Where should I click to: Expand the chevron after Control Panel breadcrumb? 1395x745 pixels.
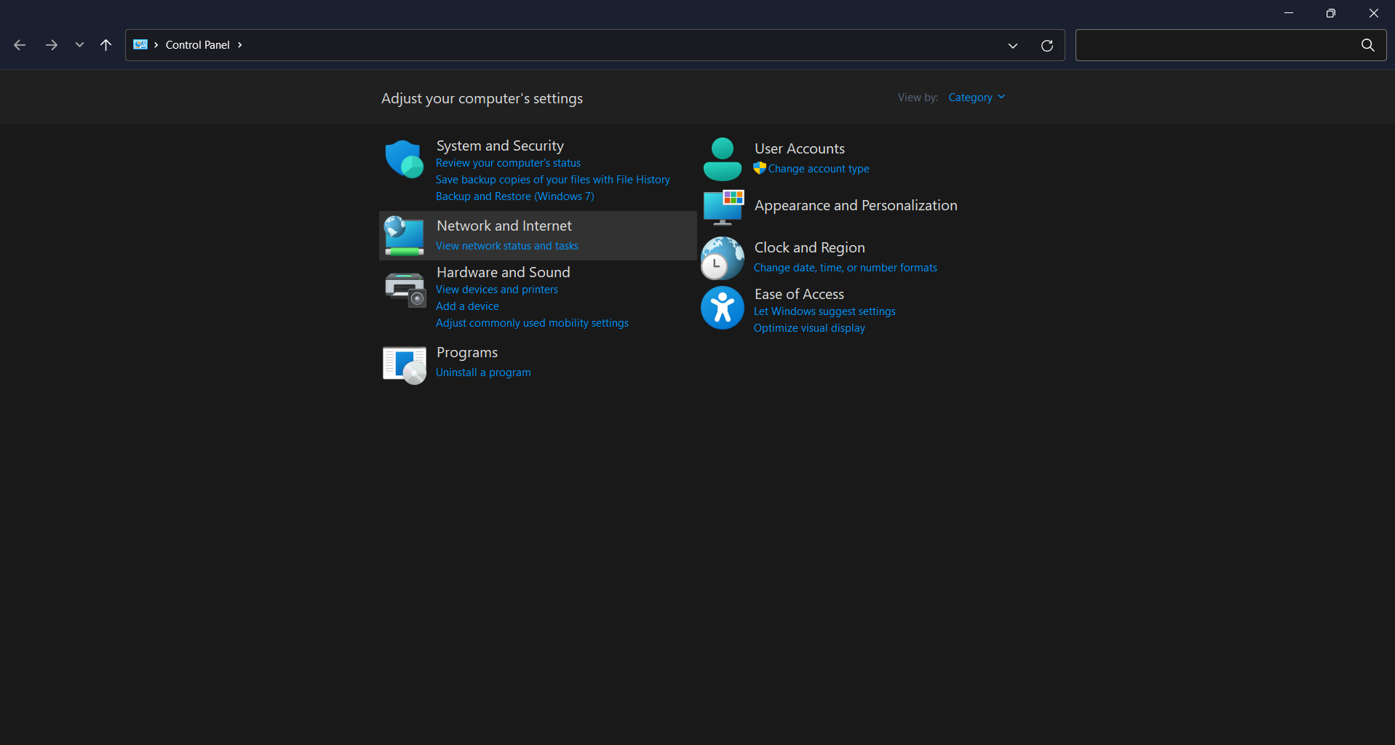[x=239, y=45]
